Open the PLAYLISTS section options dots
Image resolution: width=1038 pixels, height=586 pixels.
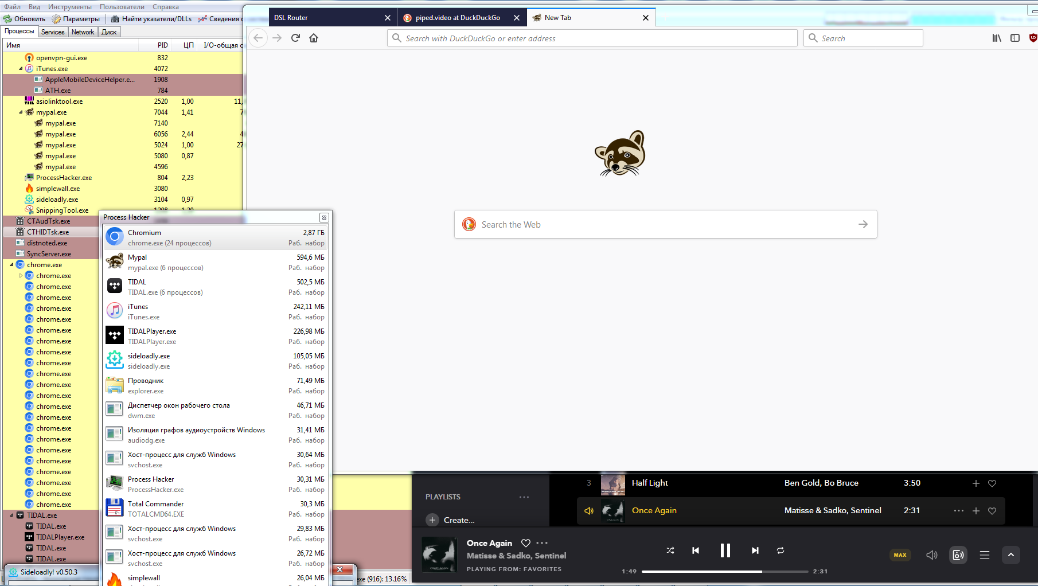coord(524,497)
